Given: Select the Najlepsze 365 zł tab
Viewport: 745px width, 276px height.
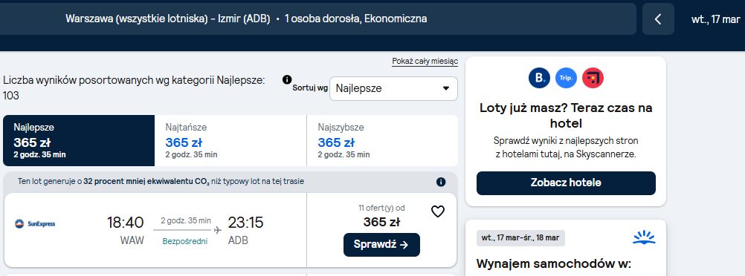Looking at the screenshot, I should [x=79, y=140].
